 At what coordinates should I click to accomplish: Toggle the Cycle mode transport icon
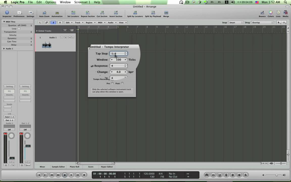click(213, 175)
